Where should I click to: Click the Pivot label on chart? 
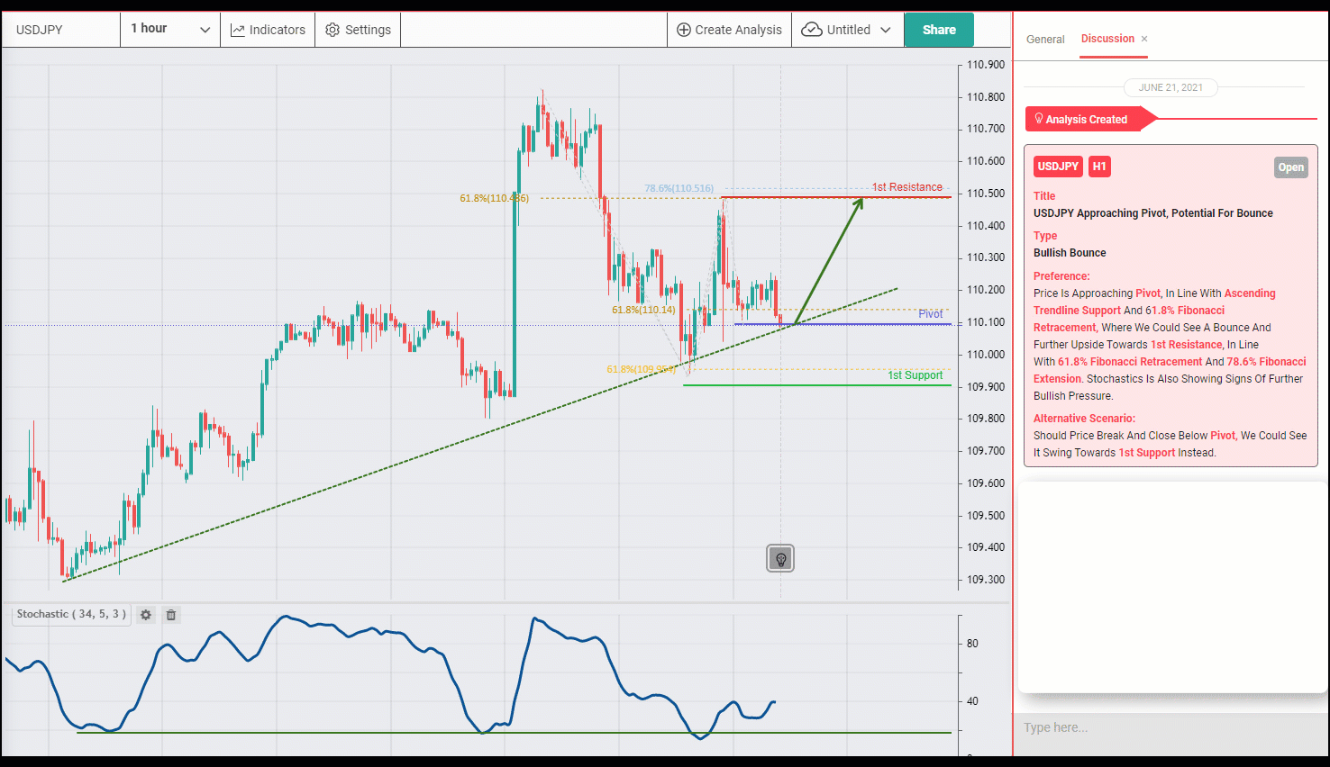(x=931, y=314)
